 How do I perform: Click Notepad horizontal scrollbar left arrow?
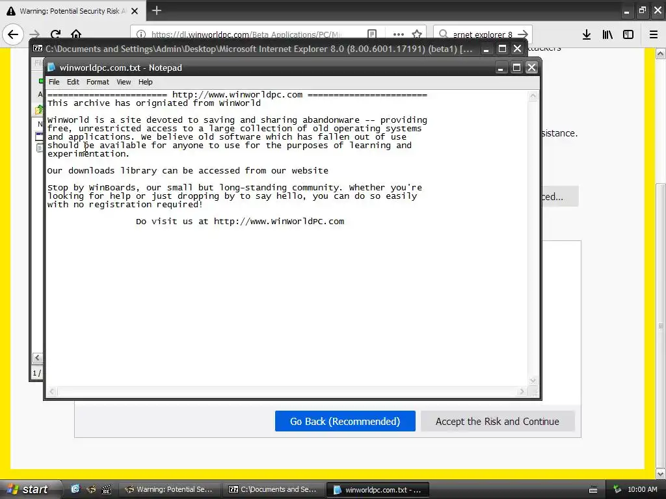click(52, 391)
